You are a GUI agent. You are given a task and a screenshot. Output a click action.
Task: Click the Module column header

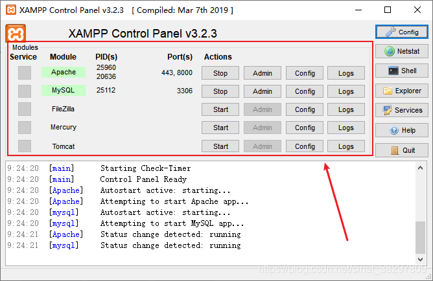(63, 57)
